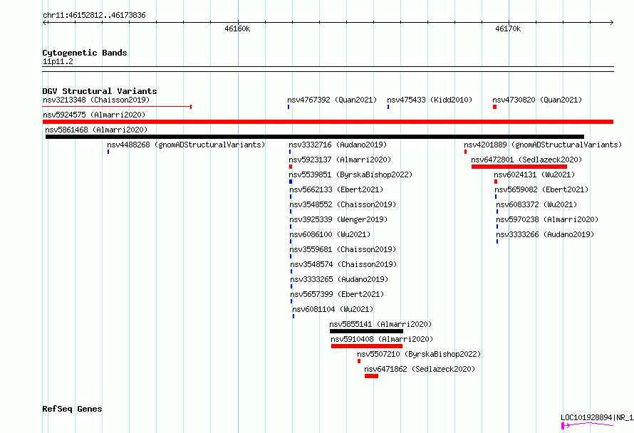Click the Cytogenetic Bands track title
The image size is (634, 433).
(85, 53)
